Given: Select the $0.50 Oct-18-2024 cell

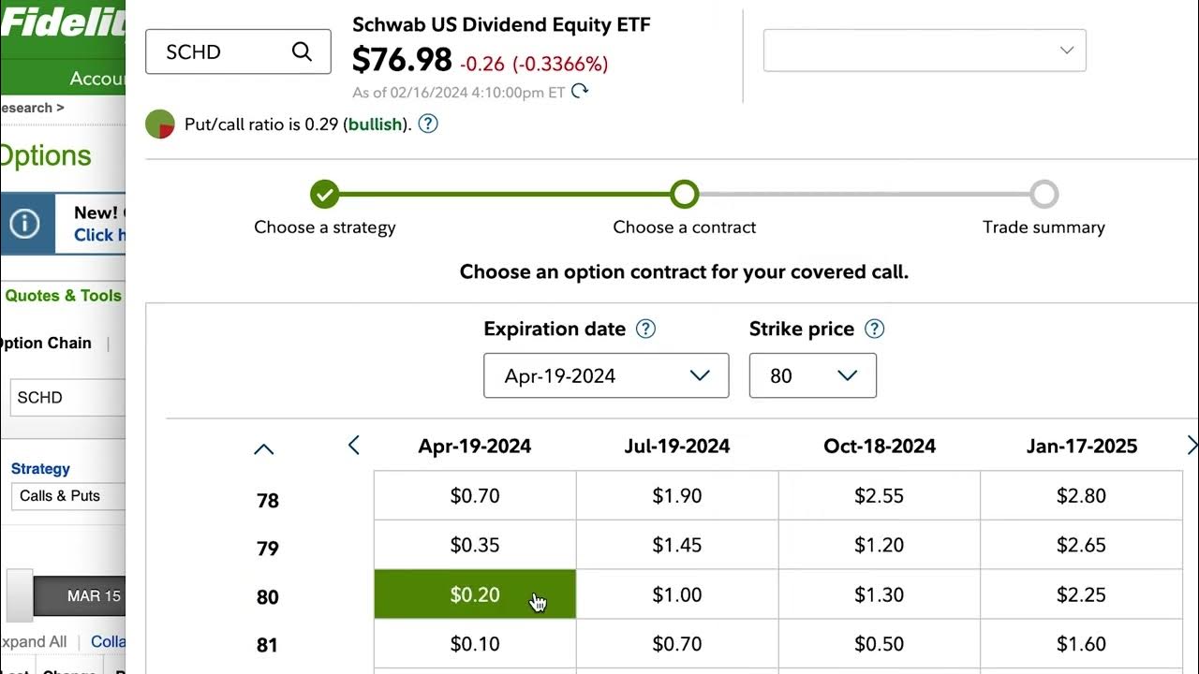Looking at the screenshot, I should pos(880,644).
